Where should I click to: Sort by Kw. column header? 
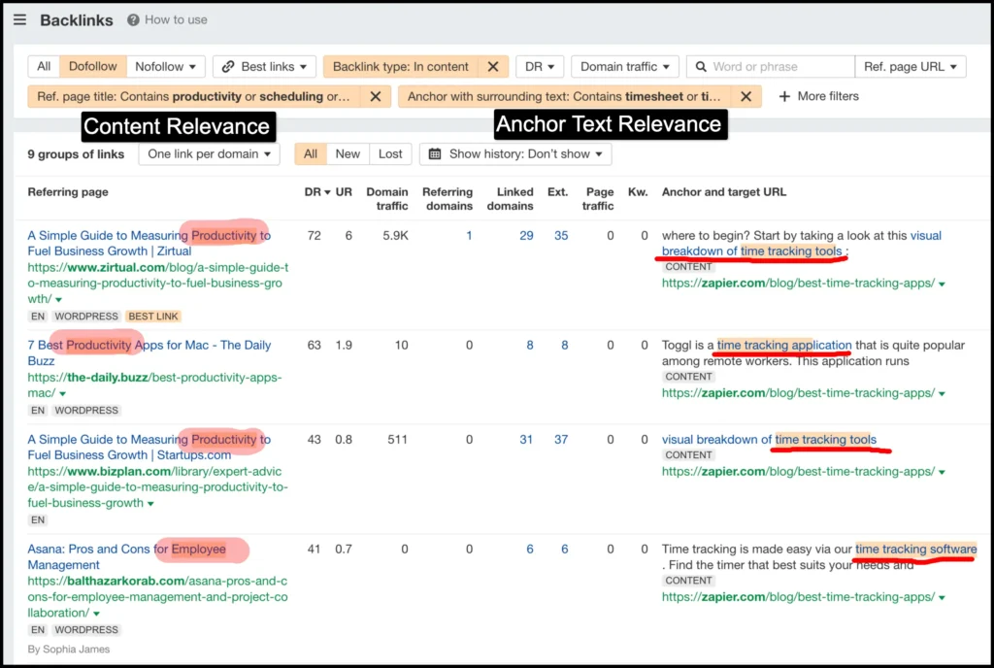click(x=638, y=192)
